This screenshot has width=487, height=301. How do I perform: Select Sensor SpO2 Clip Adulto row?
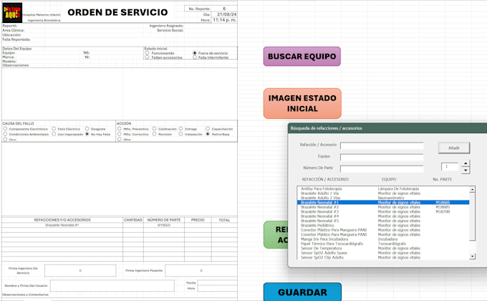tap(383, 257)
